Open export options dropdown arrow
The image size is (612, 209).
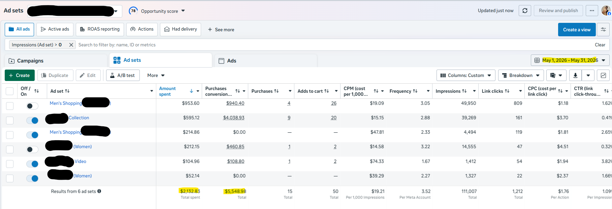[588, 75]
